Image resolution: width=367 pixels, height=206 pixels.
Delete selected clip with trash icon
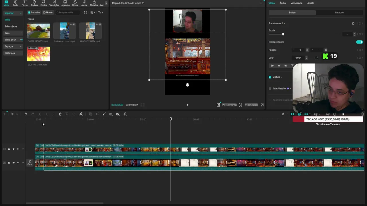60,114
